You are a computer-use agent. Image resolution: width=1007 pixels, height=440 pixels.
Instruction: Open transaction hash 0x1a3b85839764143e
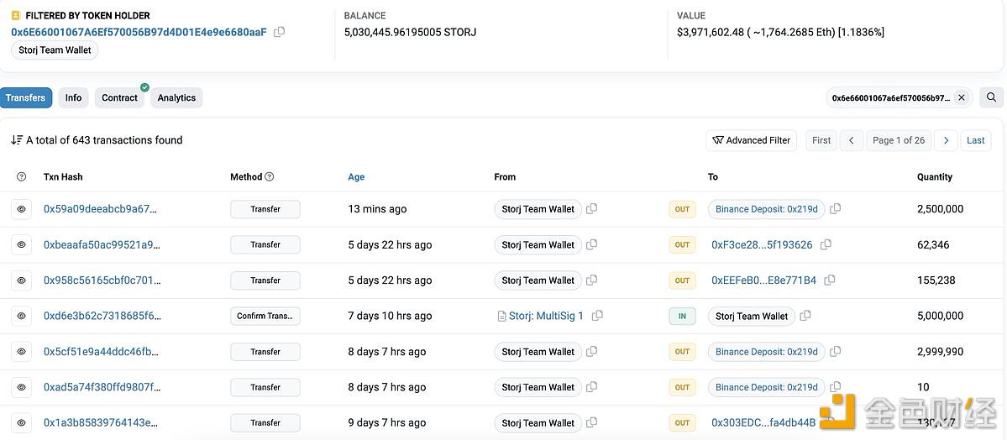pyautogui.click(x=100, y=422)
